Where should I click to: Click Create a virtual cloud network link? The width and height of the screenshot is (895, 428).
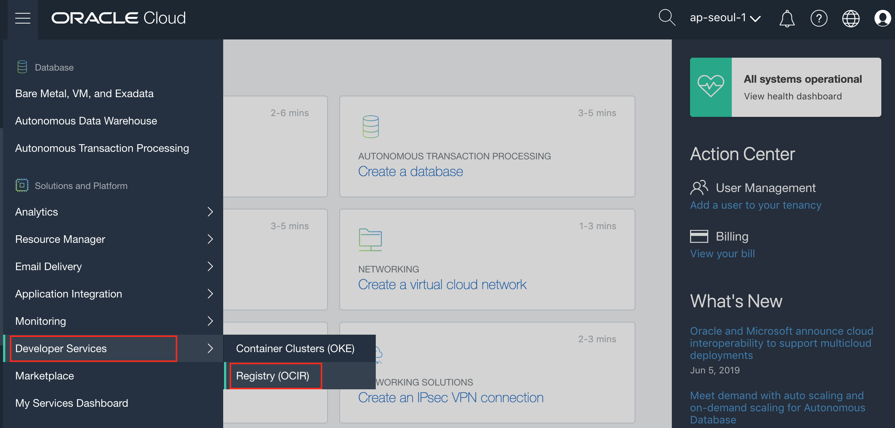442,285
